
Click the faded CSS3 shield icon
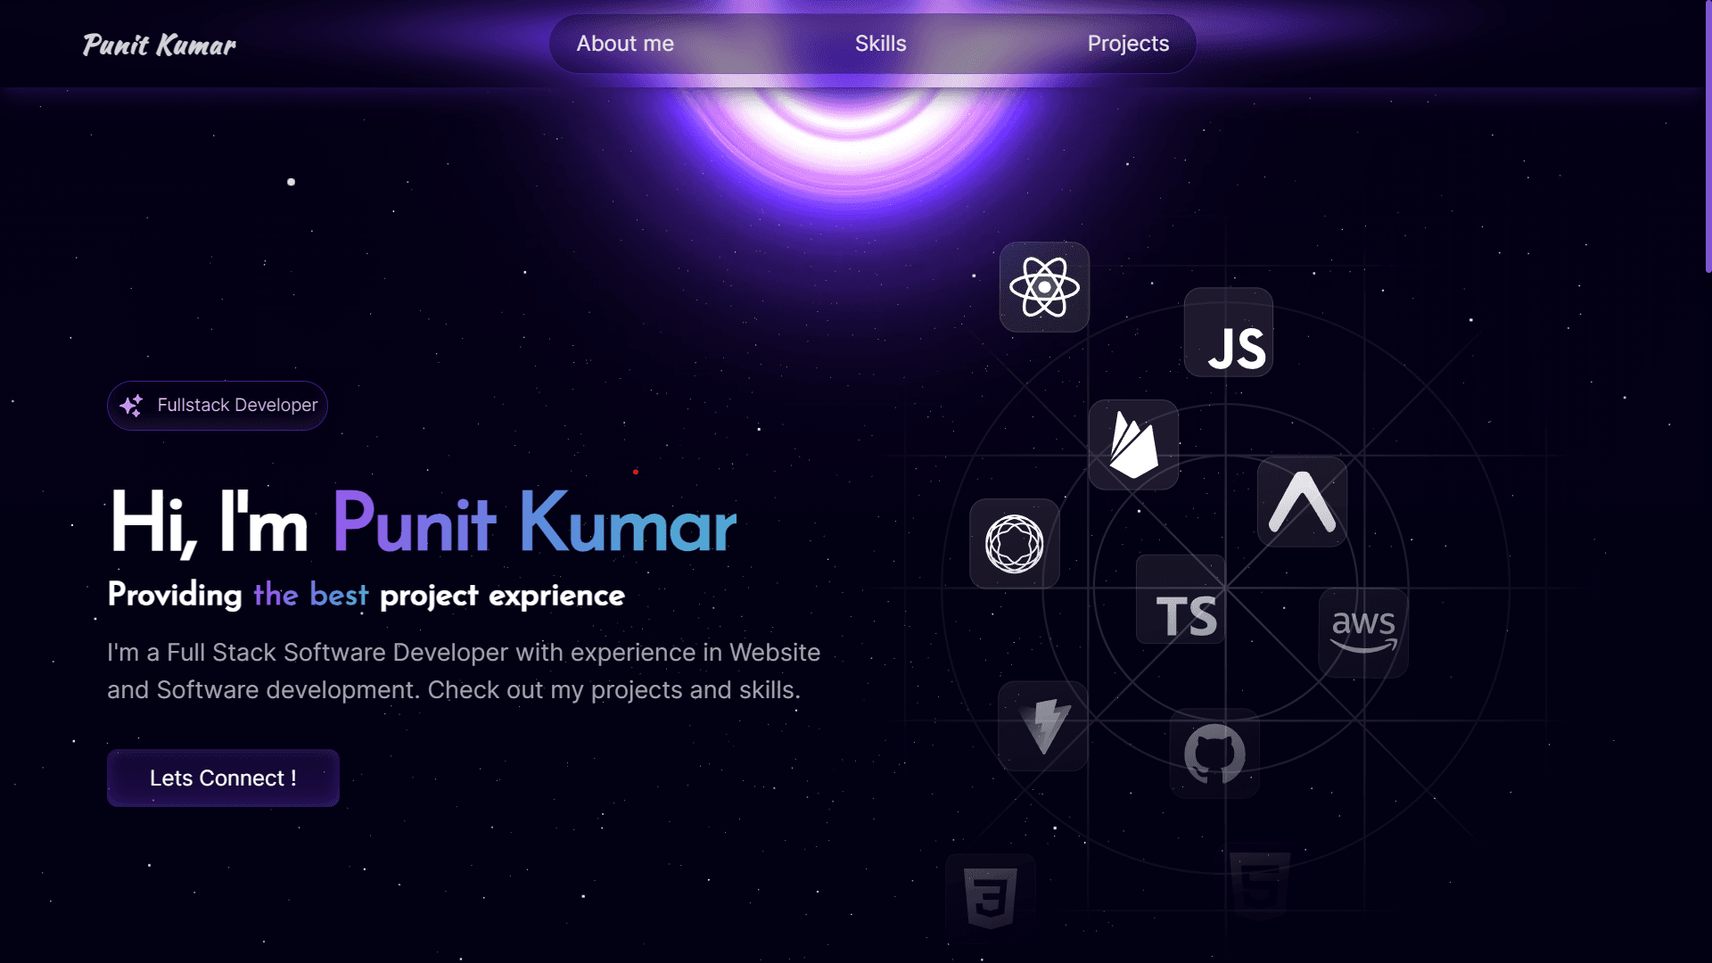(x=990, y=896)
